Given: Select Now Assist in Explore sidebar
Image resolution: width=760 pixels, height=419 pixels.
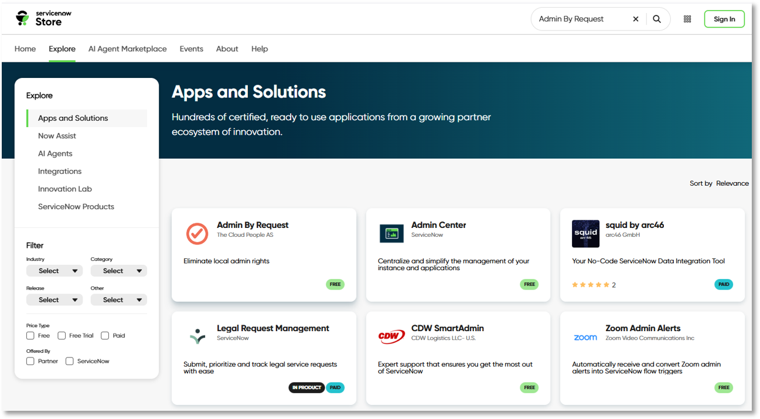Looking at the screenshot, I should [57, 136].
